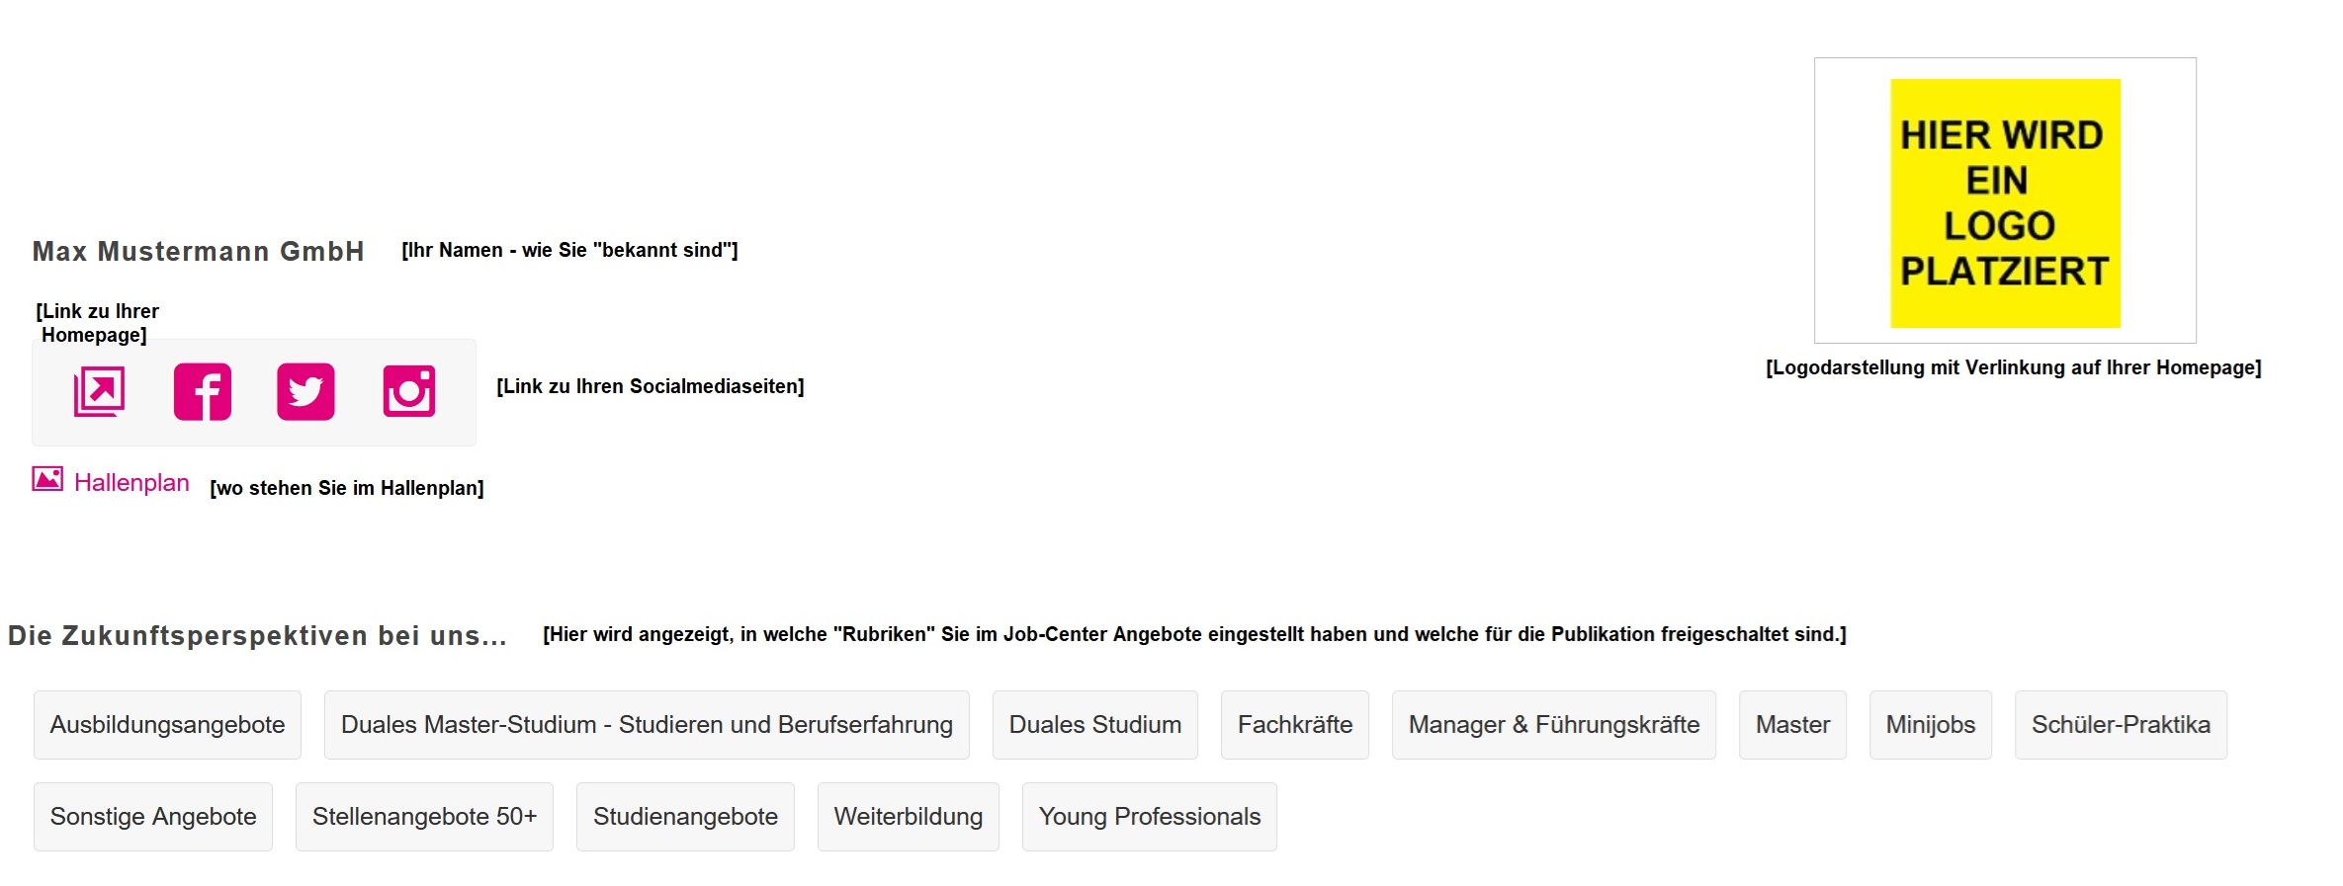Image resolution: width=2343 pixels, height=886 pixels.
Task: Select the Ausbildungsangebote category
Action: (166, 724)
